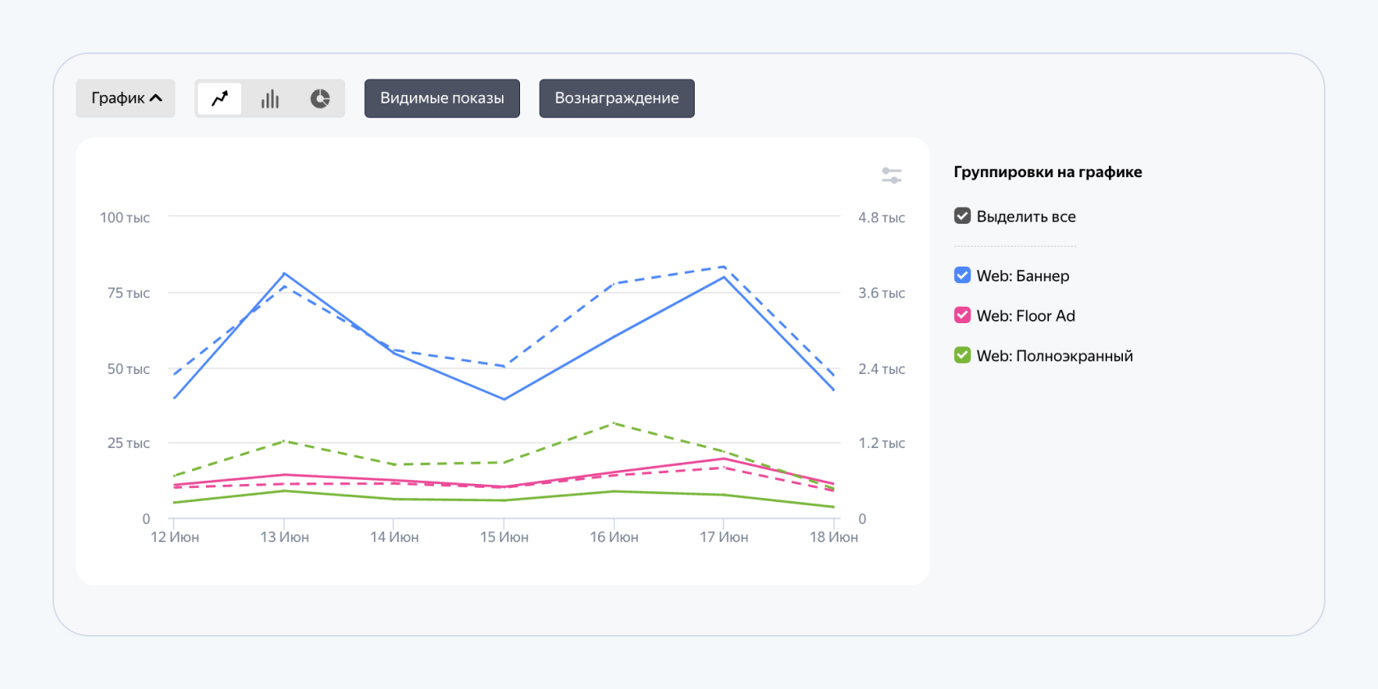Toggle Видимые показы metric button
The height and width of the screenshot is (689, 1378).
tap(442, 98)
